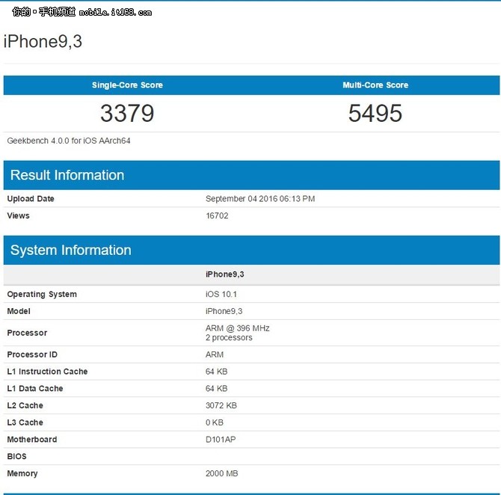Select the Multi-Core Score header
Screen dimensions: 501x495
tap(375, 85)
